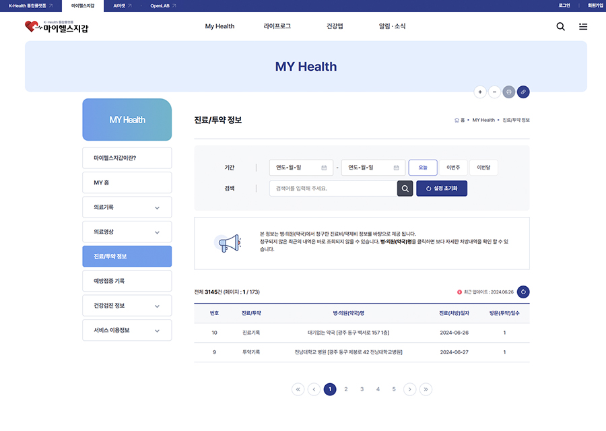
Task: Click the 설정 초기화 reset button
Action: pos(442,189)
